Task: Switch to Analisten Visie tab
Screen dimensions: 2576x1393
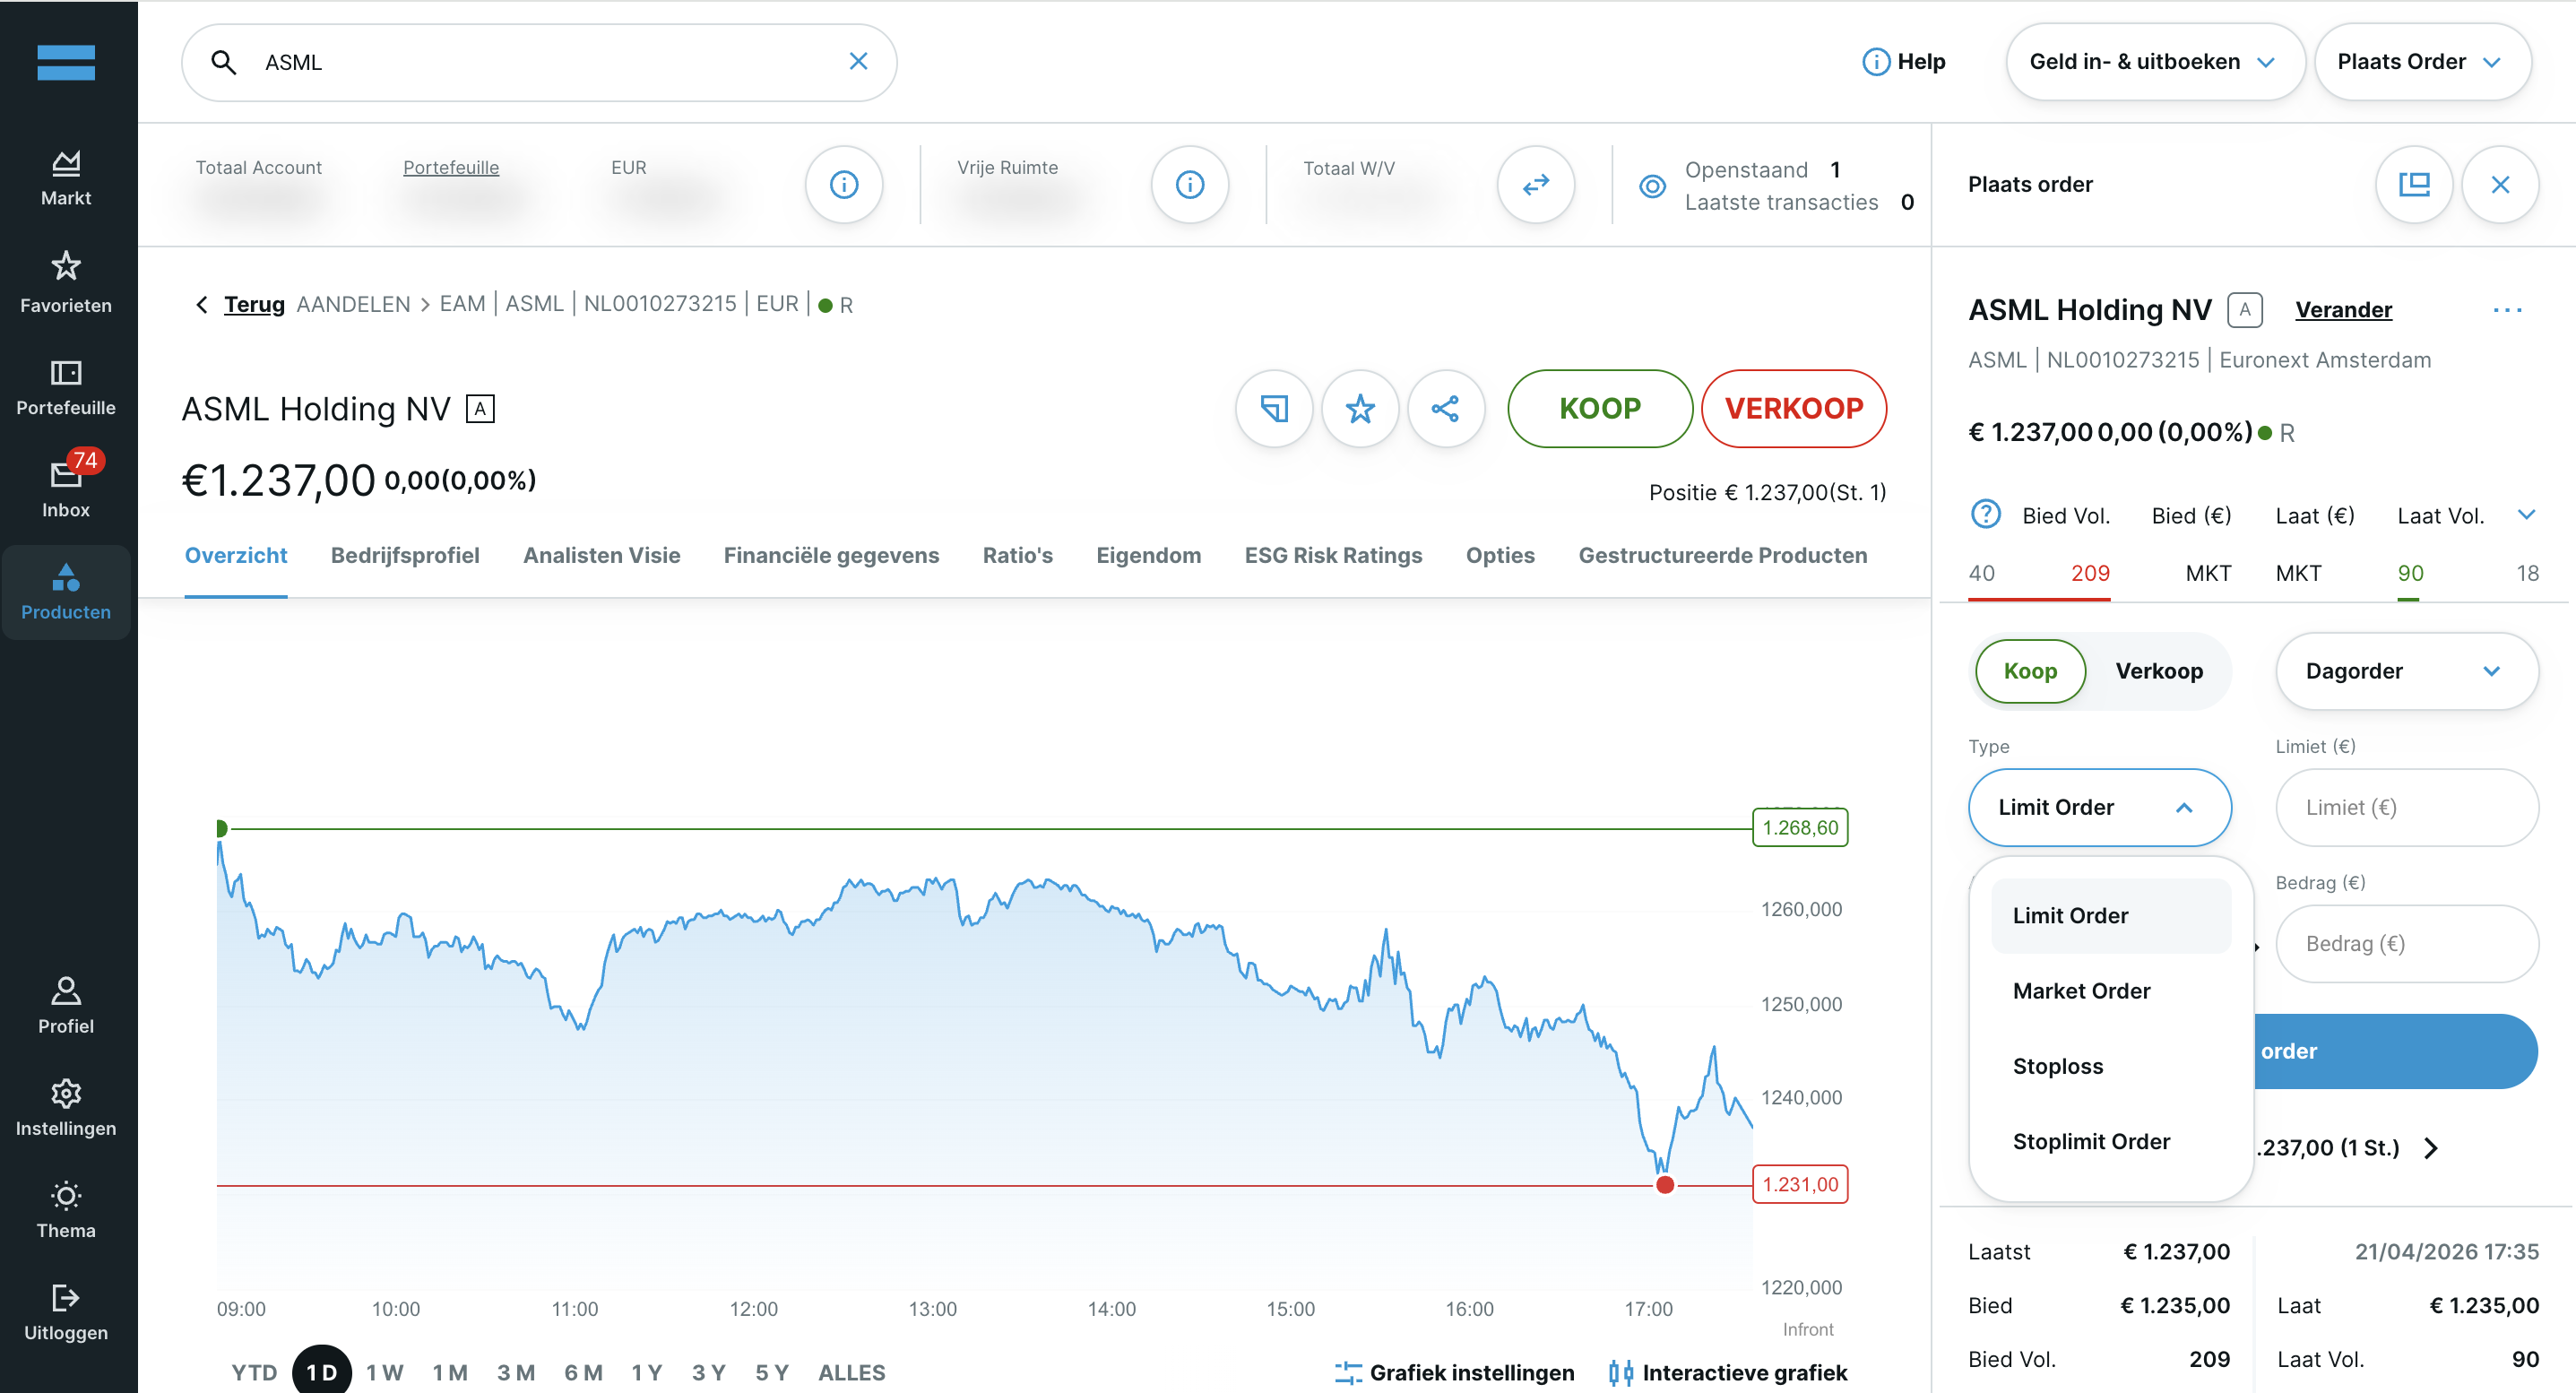Action: (601, 556)
